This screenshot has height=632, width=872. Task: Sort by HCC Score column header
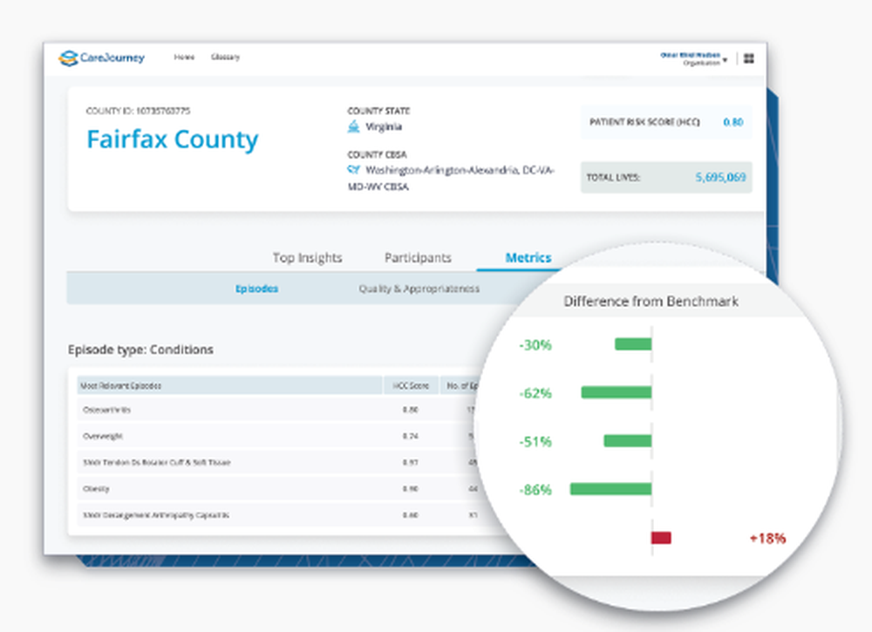coord(411,385)
